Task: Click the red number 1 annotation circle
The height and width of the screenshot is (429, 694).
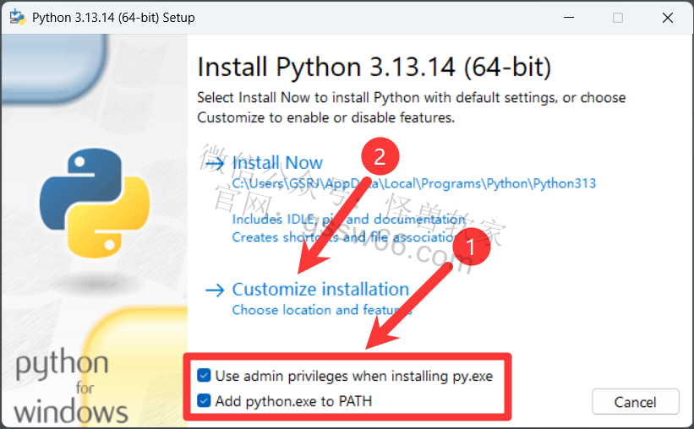Action: coord(472,247)
